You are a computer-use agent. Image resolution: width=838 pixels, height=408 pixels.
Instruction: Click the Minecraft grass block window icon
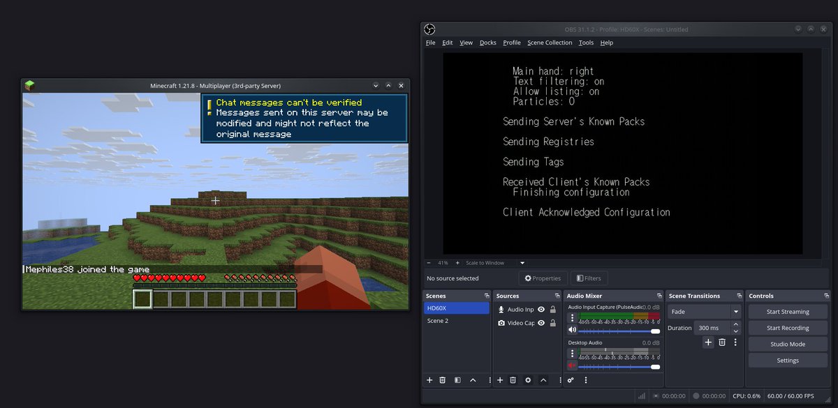tap(29, 86)
